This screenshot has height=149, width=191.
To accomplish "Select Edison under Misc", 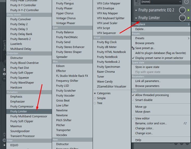I will click(x=72, y=66).
